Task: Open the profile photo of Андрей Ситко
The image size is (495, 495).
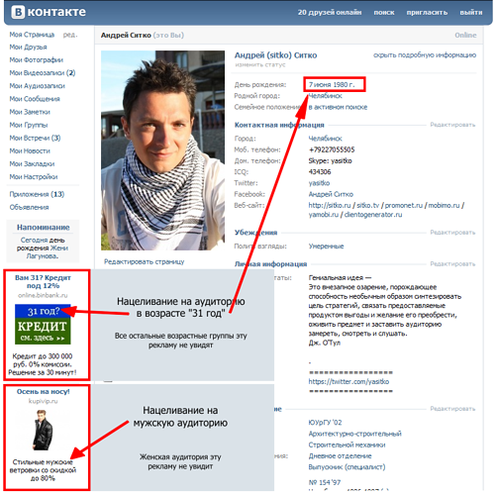Action: click(162, 150)
